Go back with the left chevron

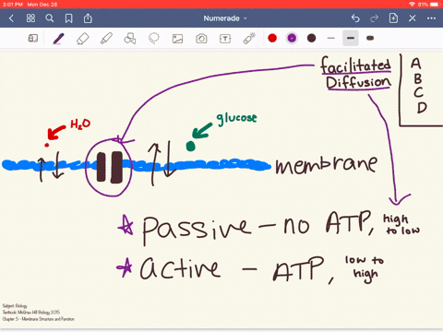point(11,18)
